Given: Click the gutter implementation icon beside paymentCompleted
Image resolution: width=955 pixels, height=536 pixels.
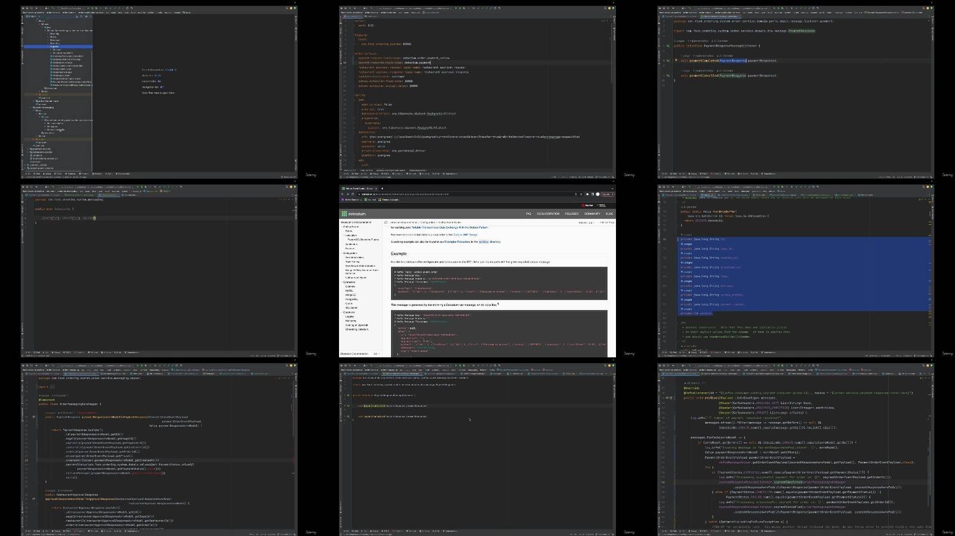Looking at the screenshot, I should 667,60.
